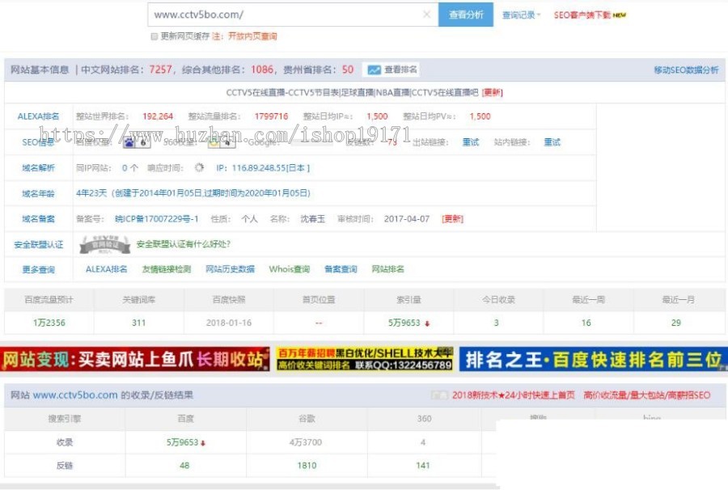Click the 查看排名 chart icon
This screenshot has width=728, height=490.
[373, 70]
